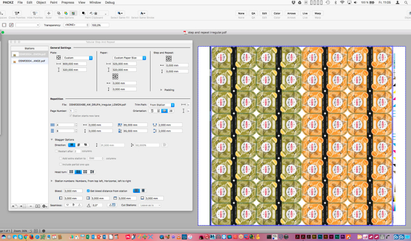Set orientation to second rotated option
Viewport: 411px width, 241px height.
pyautogui.click(x=158, y=111)
